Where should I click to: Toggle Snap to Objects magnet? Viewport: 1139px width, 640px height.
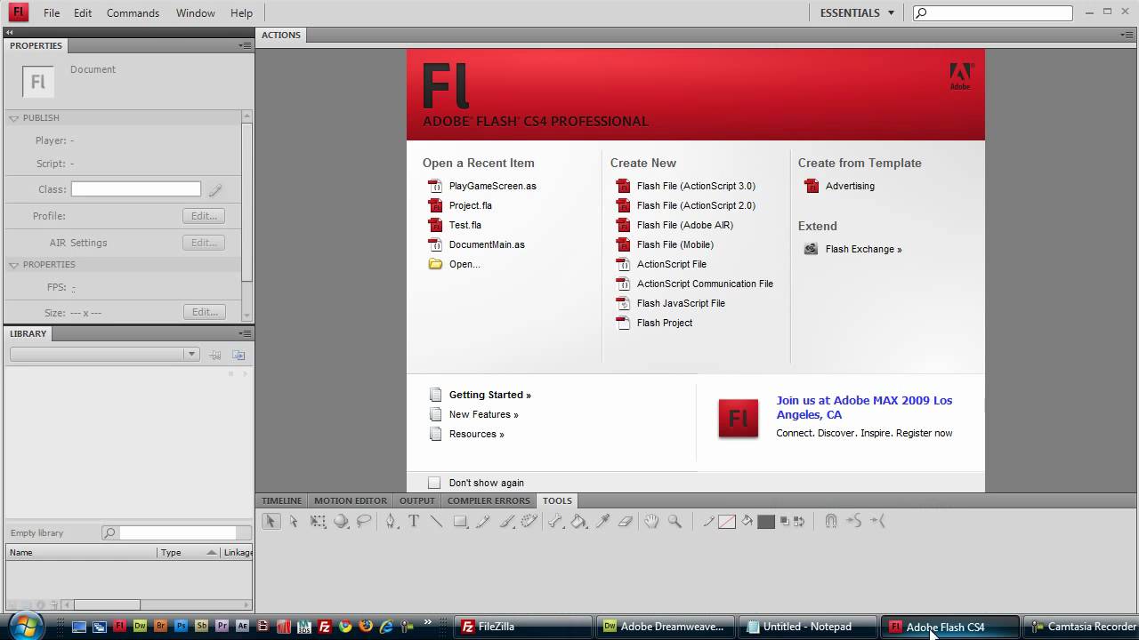tap(831, 522)
